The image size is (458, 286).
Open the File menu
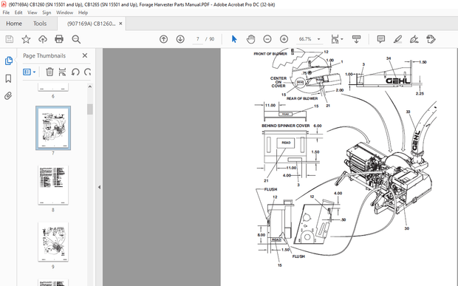pos(6,13)
